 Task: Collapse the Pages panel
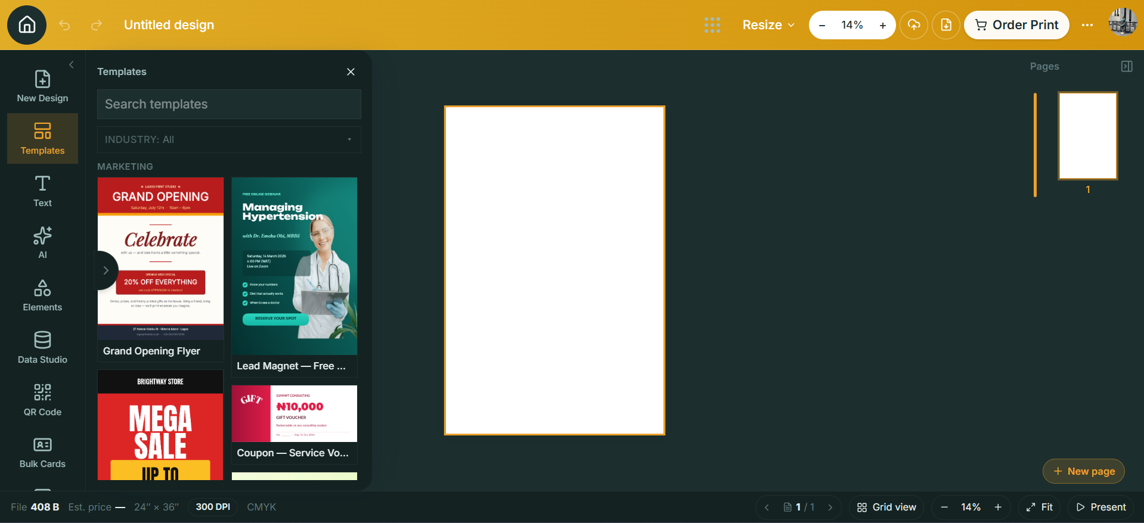[x=1127, y=66]
